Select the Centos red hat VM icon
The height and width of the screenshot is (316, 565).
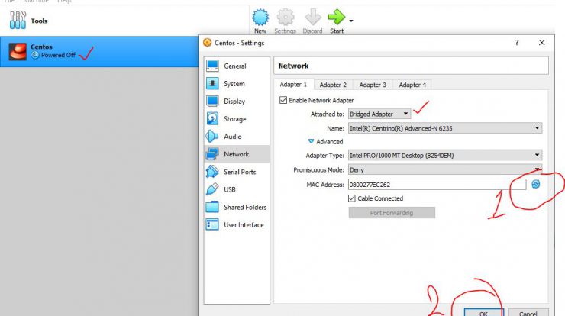pyautogui.click(x=18, y=51)
